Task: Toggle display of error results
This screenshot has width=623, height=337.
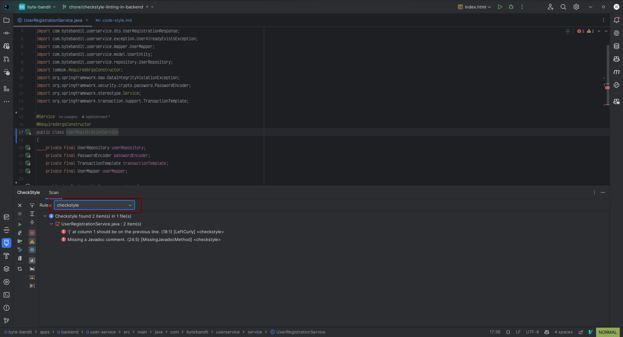Action: [32, 233]
